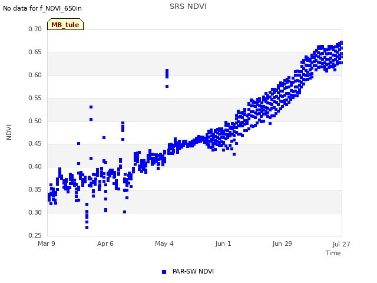377x283 pixels.
Task: Select the PAR-SW NDVI legend text
Action: (x=193, y=271)
